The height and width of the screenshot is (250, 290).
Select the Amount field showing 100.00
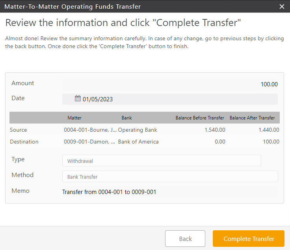coord(170,84)
